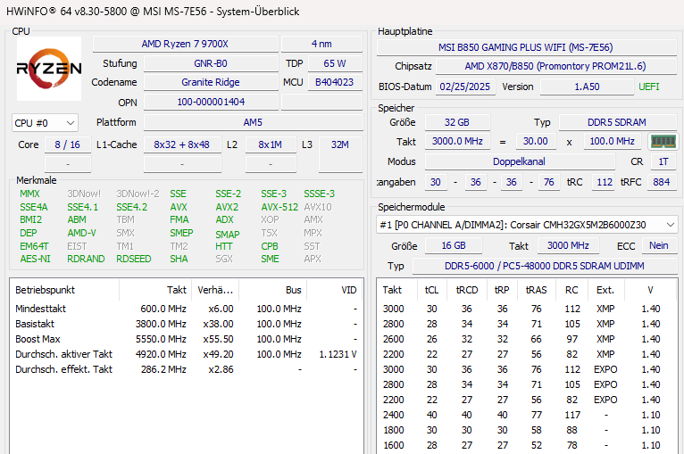Click the EM64T feature flag

click(34, 246)
